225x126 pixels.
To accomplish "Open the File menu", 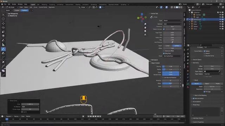I will [5, 4].
